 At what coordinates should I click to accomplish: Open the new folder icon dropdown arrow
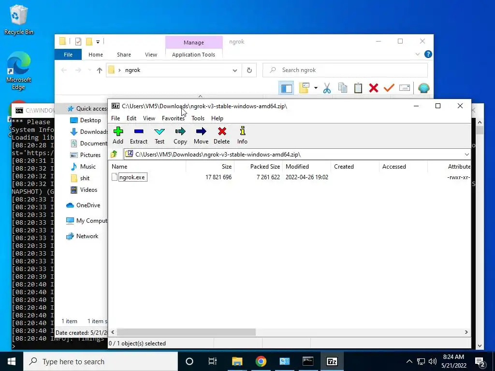[316, 88]
